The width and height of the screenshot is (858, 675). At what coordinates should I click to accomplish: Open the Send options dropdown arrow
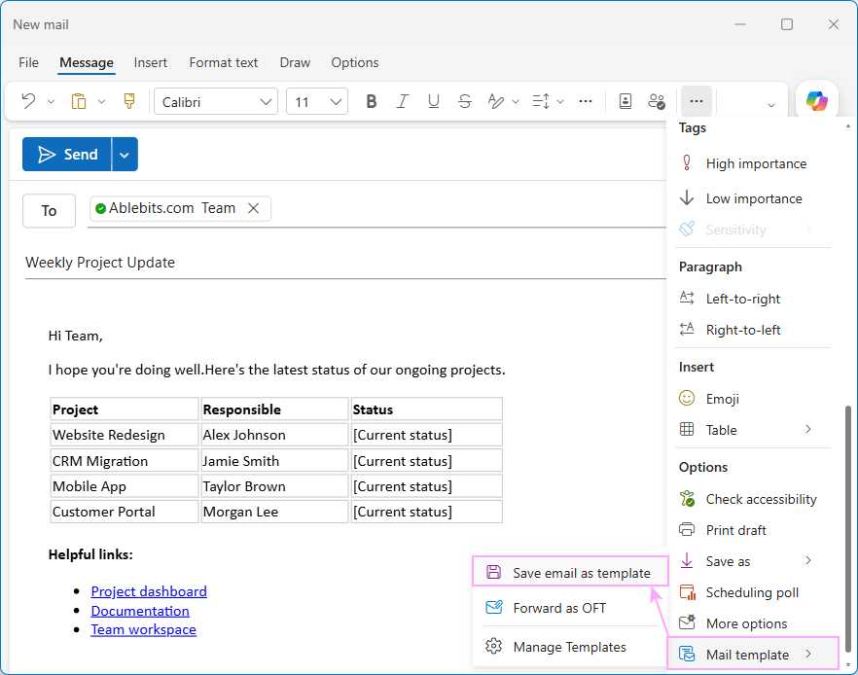pos(125,155)
